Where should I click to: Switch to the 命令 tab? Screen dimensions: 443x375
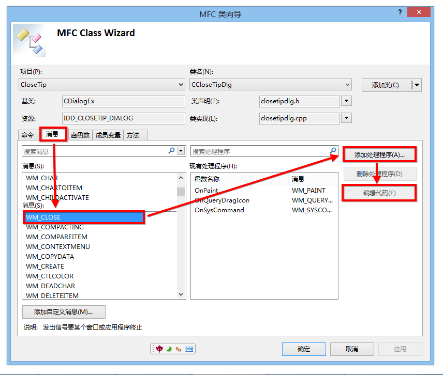27,135
